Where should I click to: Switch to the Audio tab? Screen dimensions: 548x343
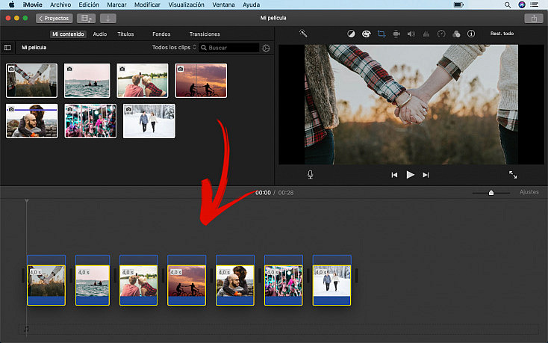[x=100, y=34]
